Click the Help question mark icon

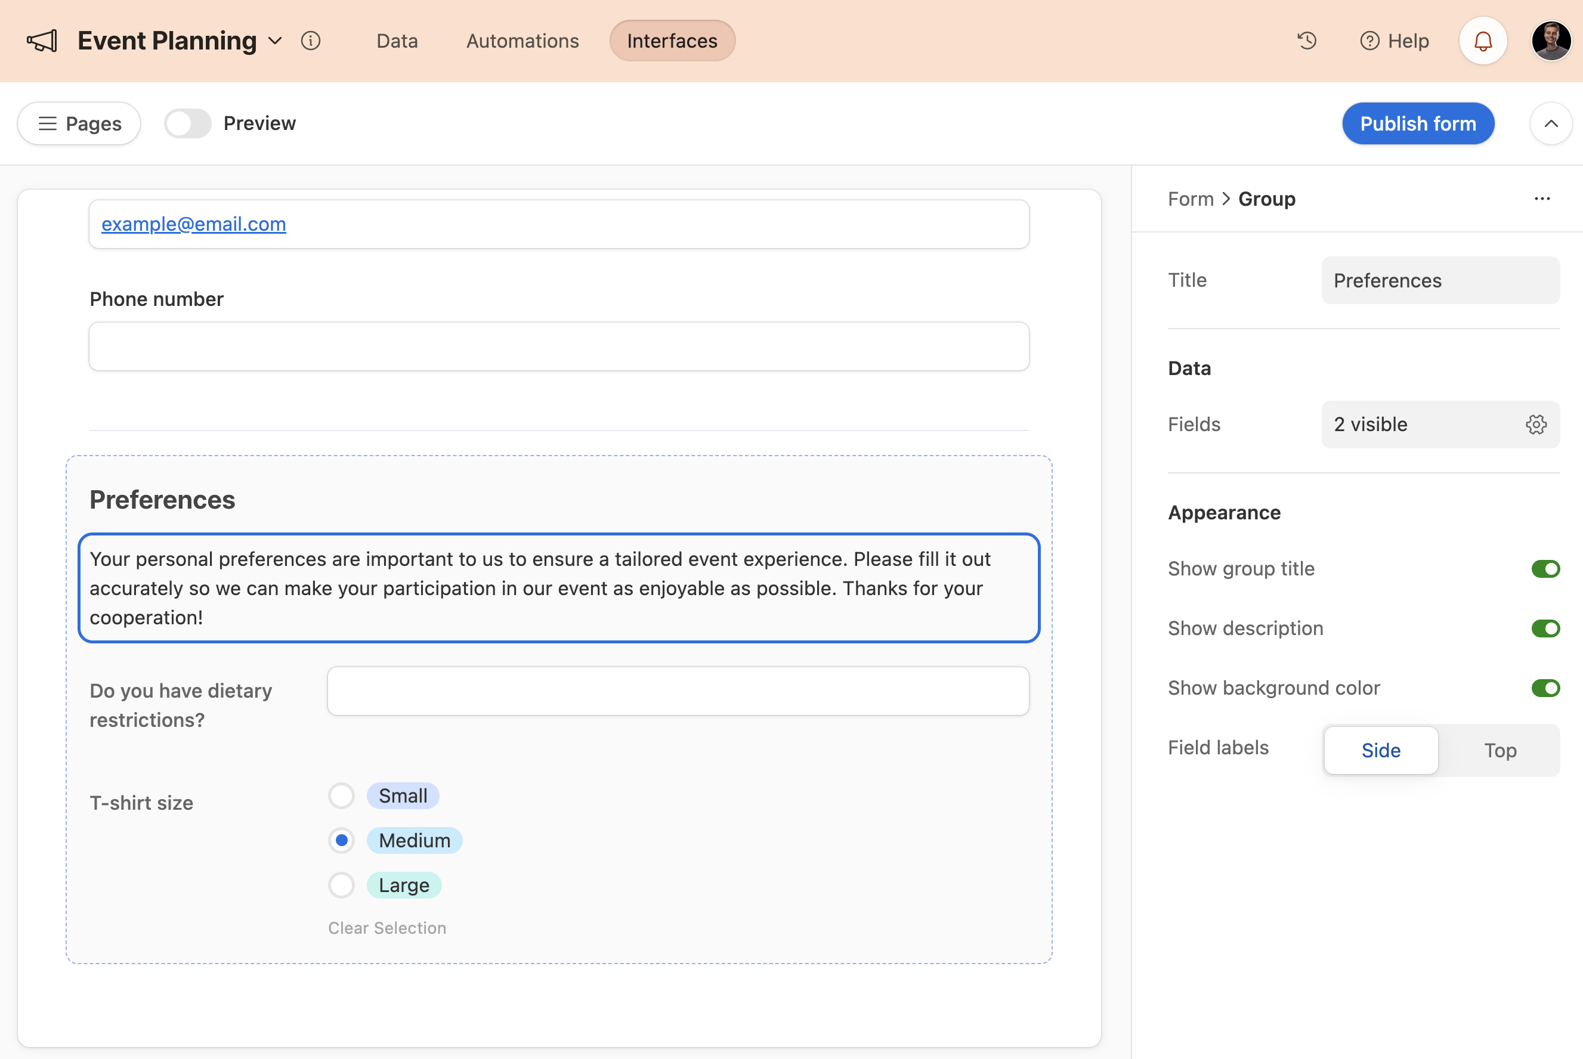click(x=1369, y=41)
